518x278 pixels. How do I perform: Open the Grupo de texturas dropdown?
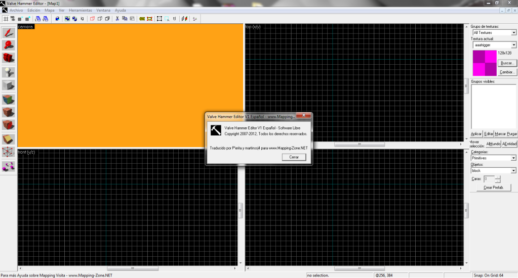tap(494, 32)
